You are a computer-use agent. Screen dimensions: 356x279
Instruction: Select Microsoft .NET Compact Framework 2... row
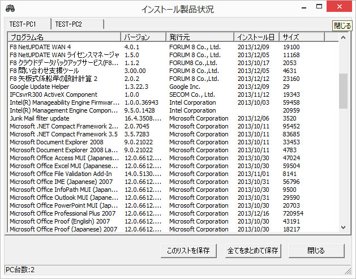coord(173,126)
